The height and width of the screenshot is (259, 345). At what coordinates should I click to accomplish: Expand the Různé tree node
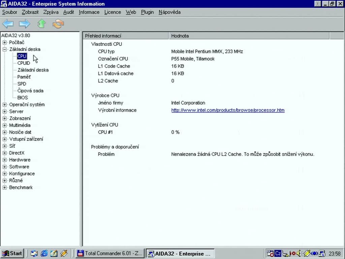coord(4,181)
